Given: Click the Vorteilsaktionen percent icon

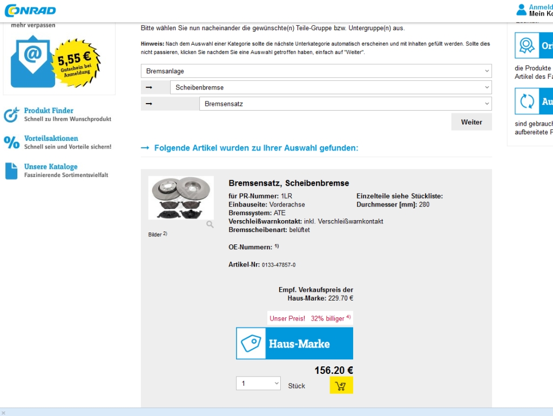Looking at the screenshot, I should [12, 142].
